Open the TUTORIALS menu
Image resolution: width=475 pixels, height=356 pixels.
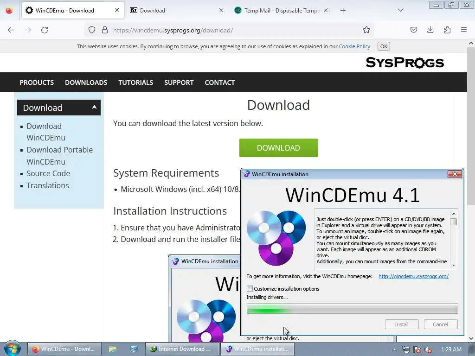pyautogui.click(x=136, y=83)
